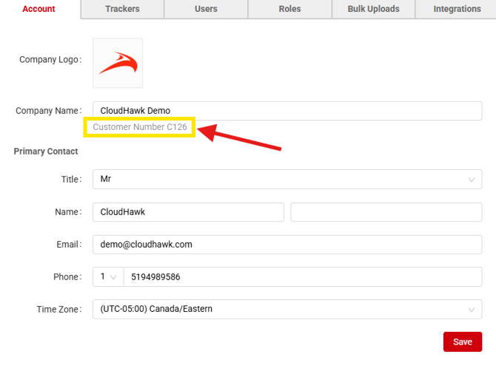Image resolution: width=496 pixels, height=388 pixels.
Task: Expand the Canada/Eastern Time Zone selector
Action: pos(286,310)
